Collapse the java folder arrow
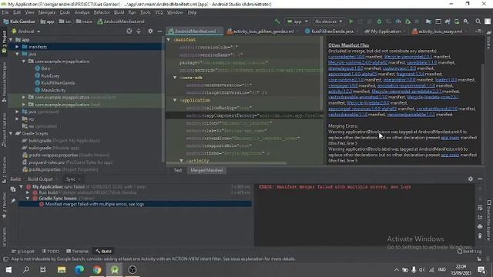Screen dimensions: 493x277 click(x=17, y=54)
